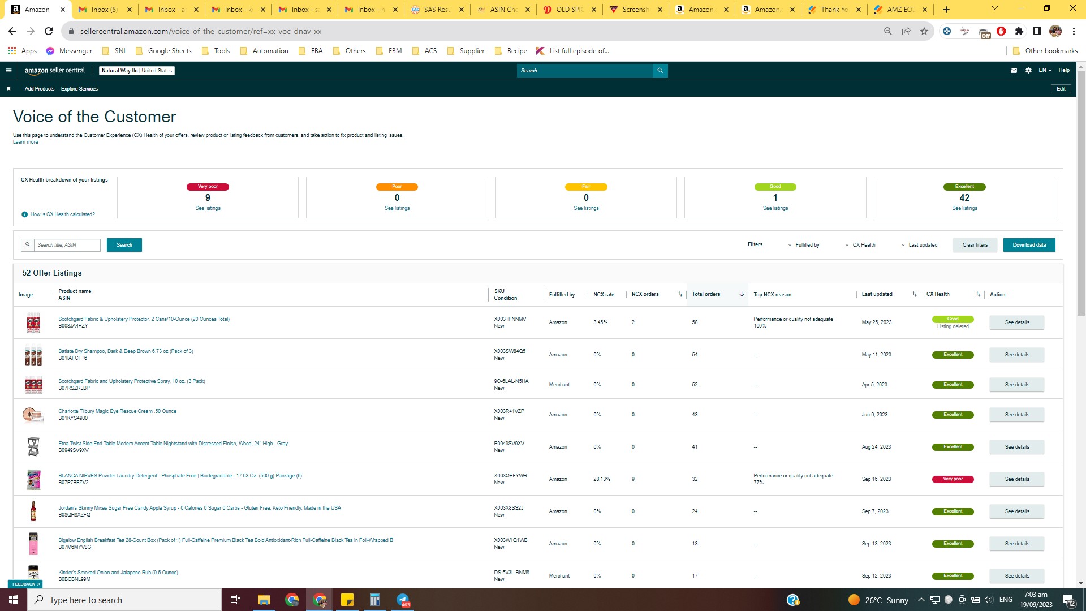1086x611 pixels.
Task: Click the Edit button in the top bar
Action: [1061, 89]
